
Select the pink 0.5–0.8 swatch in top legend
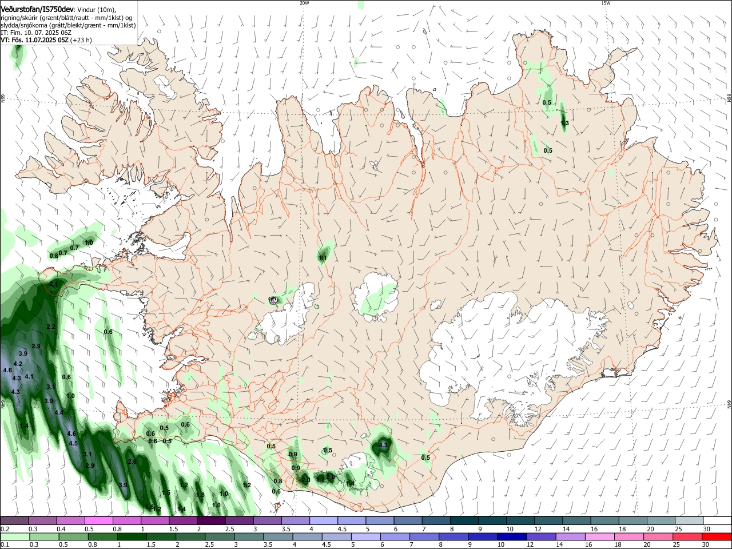[x=98, y=521]
